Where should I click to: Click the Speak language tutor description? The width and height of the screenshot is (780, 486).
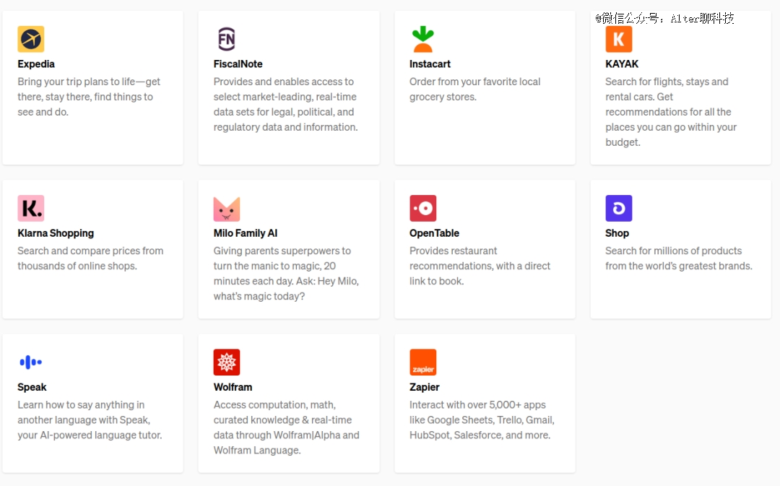(90, 420)
